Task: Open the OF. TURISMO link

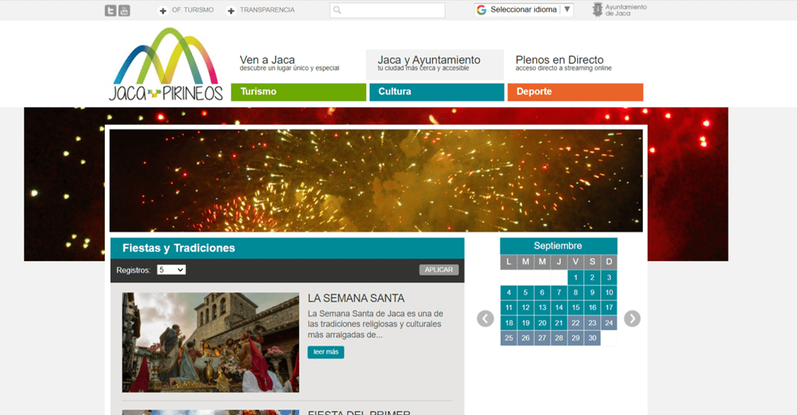Action: [193, 10]
